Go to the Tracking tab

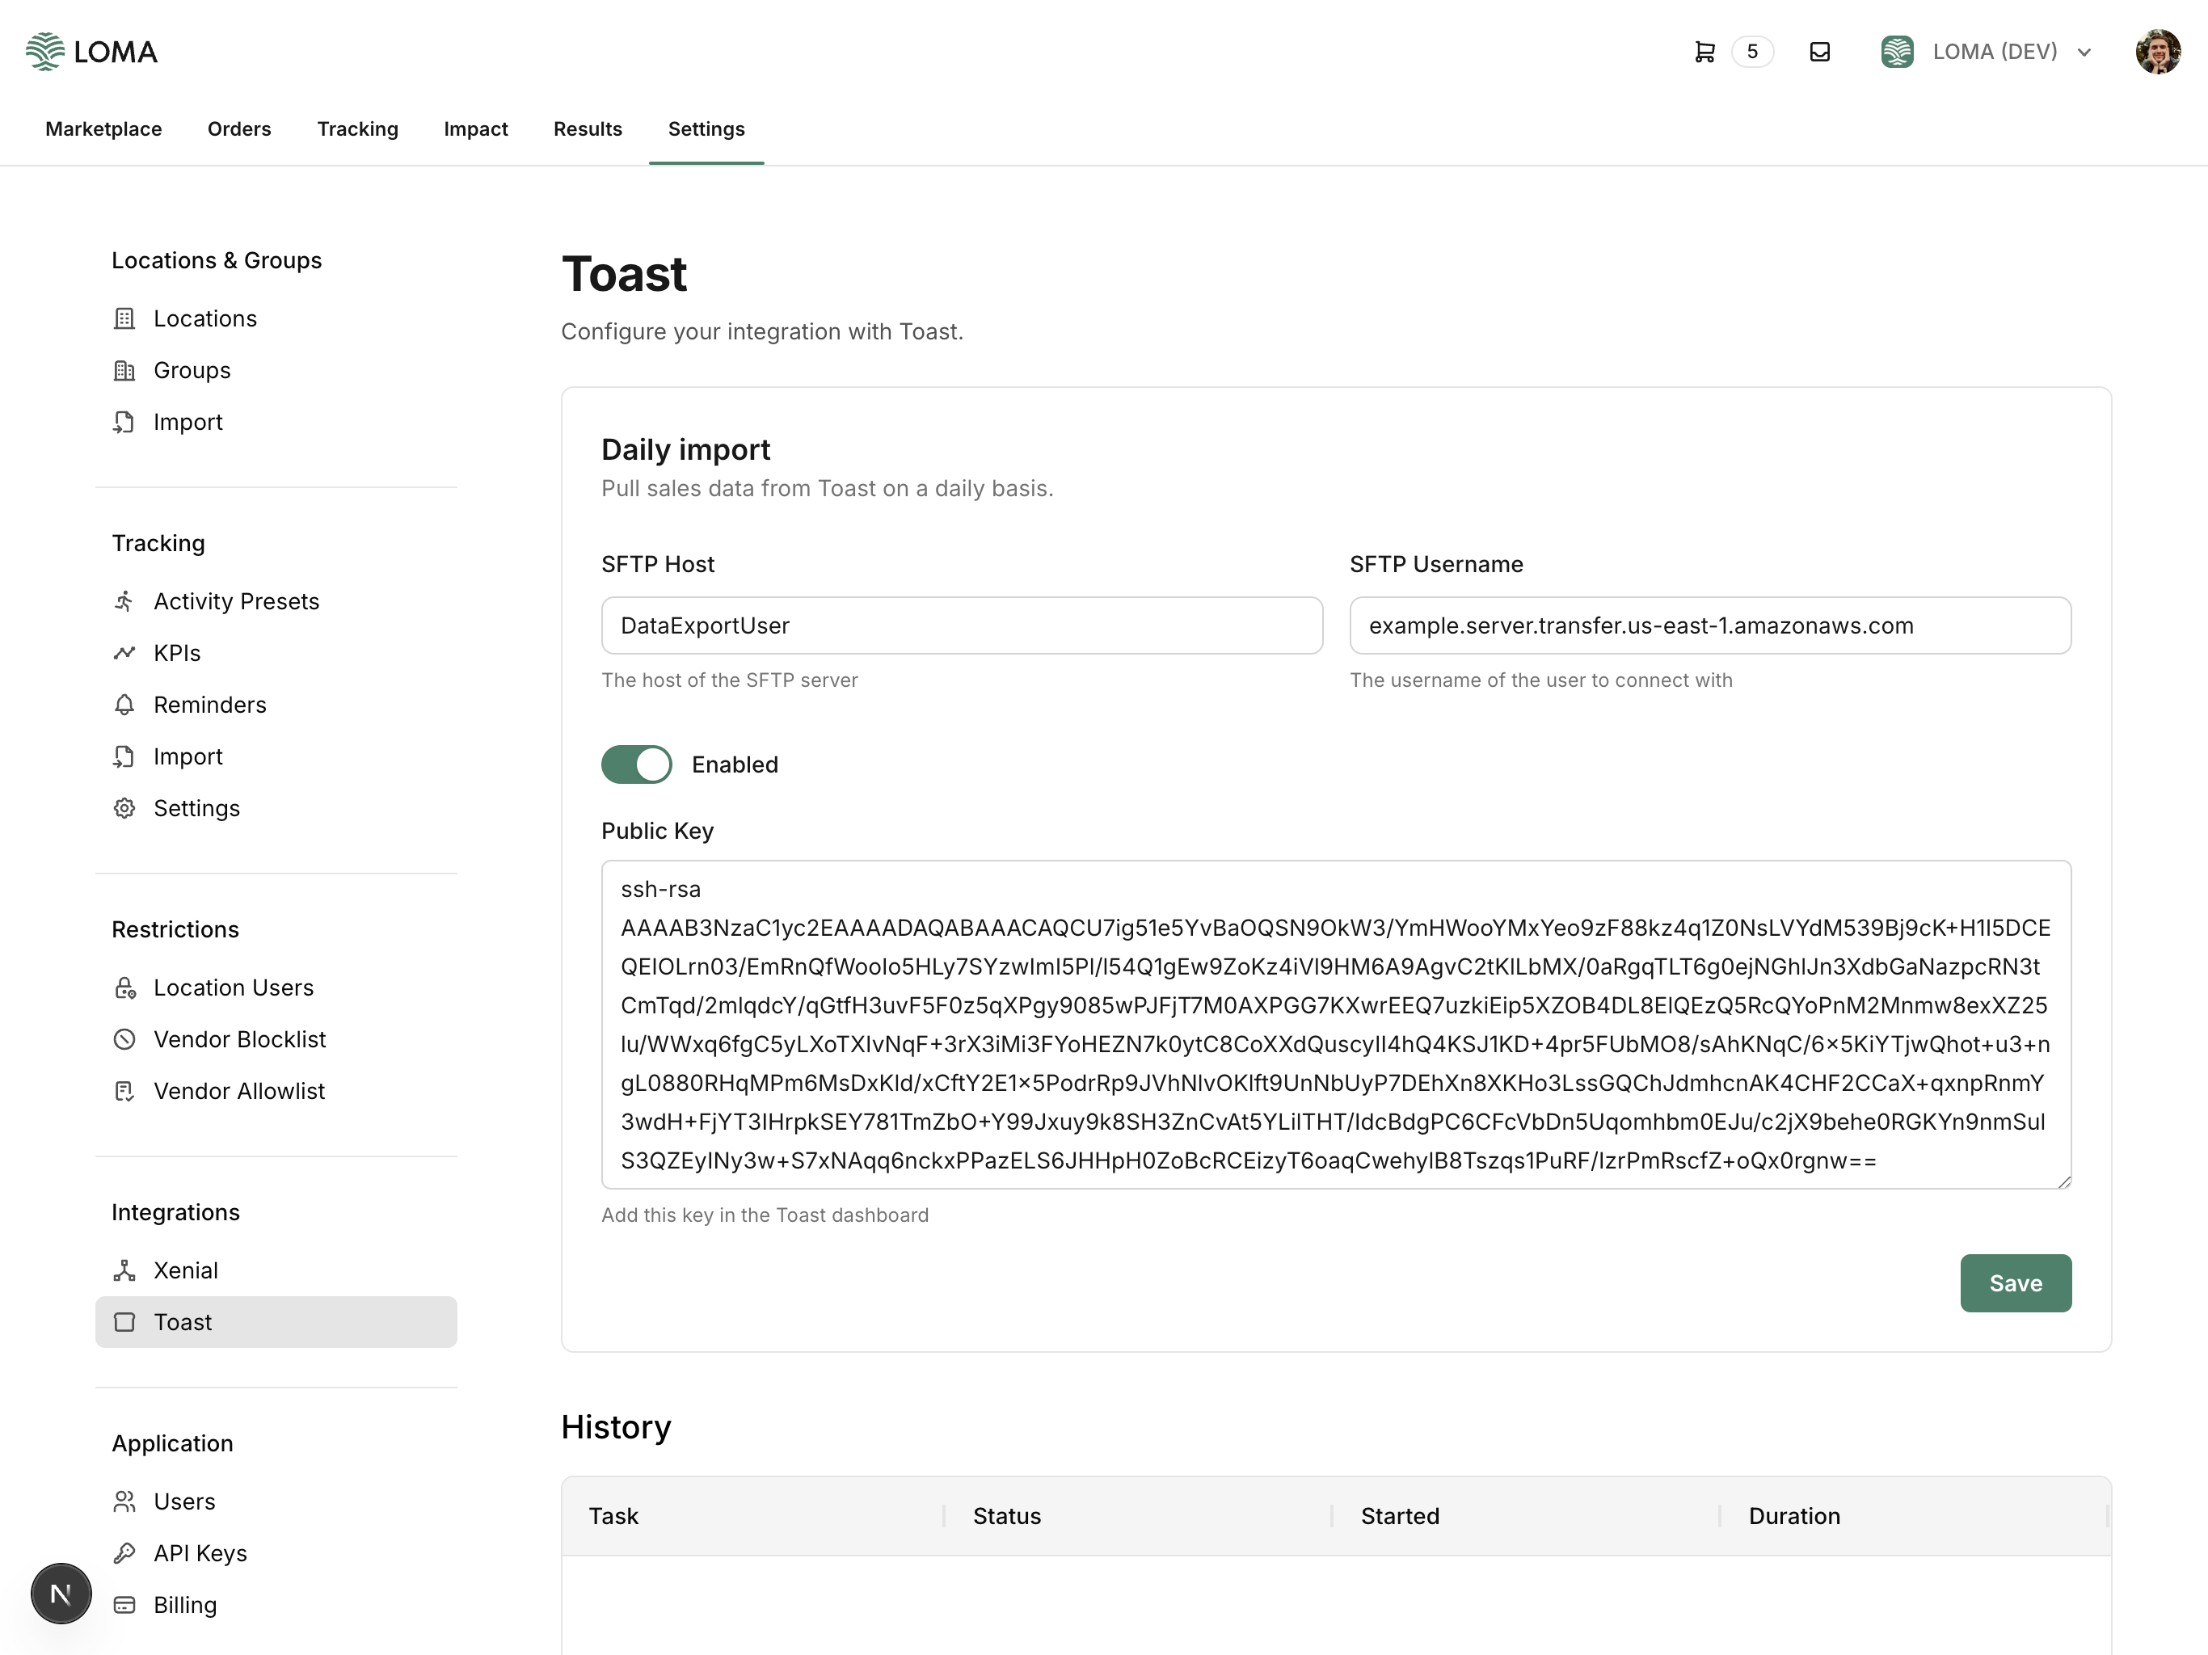(x=357, y=128)
